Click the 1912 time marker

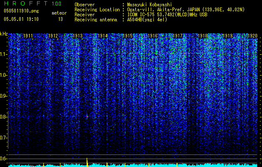tap(53, 36)
